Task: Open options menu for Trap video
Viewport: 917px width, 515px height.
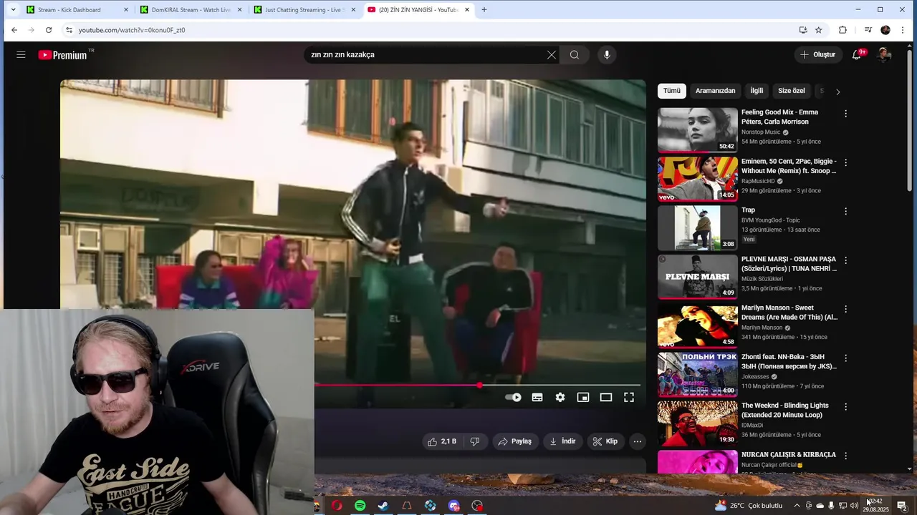Action: (845, 212)
